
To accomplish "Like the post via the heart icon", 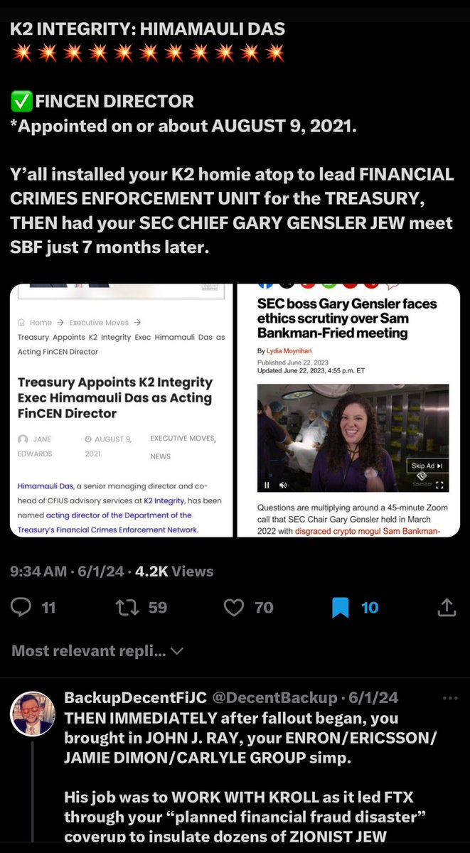I will [x=234, y=607].
